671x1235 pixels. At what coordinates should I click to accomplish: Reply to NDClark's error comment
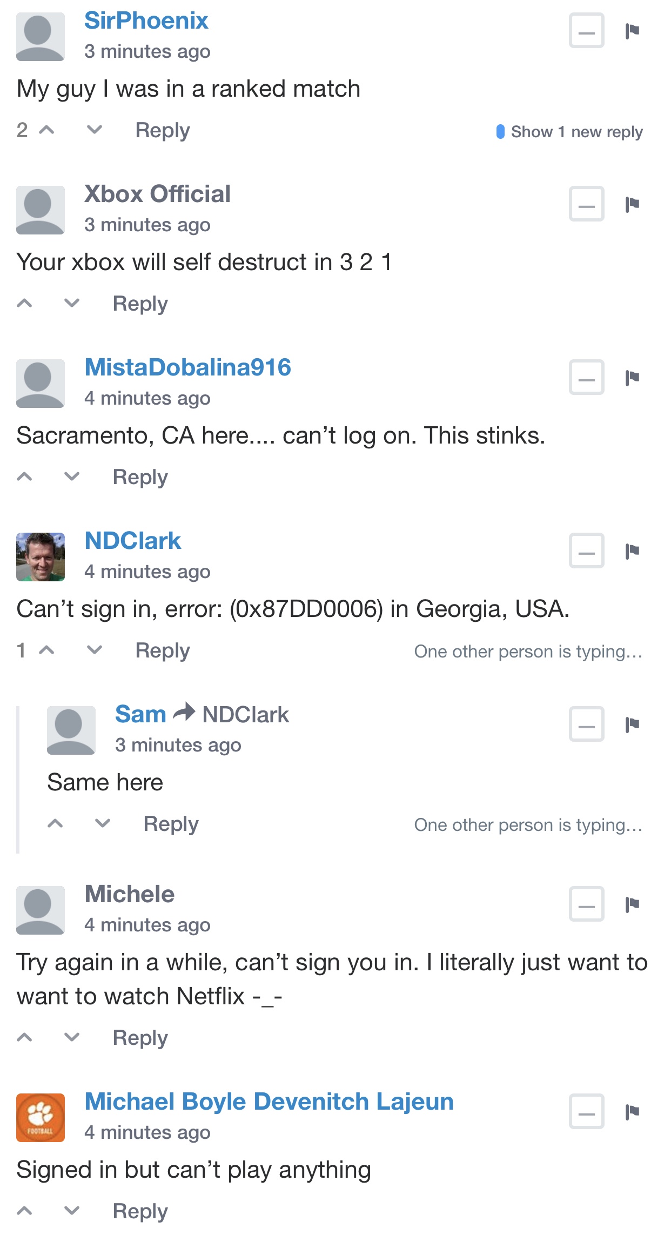163,650
